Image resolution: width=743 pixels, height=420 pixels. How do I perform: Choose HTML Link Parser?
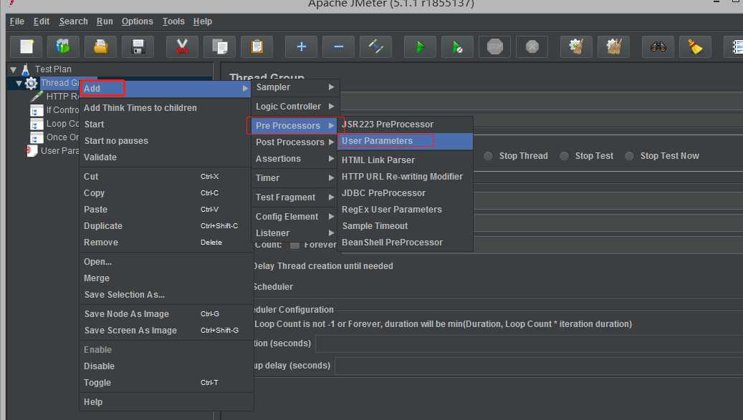point(405,160)
